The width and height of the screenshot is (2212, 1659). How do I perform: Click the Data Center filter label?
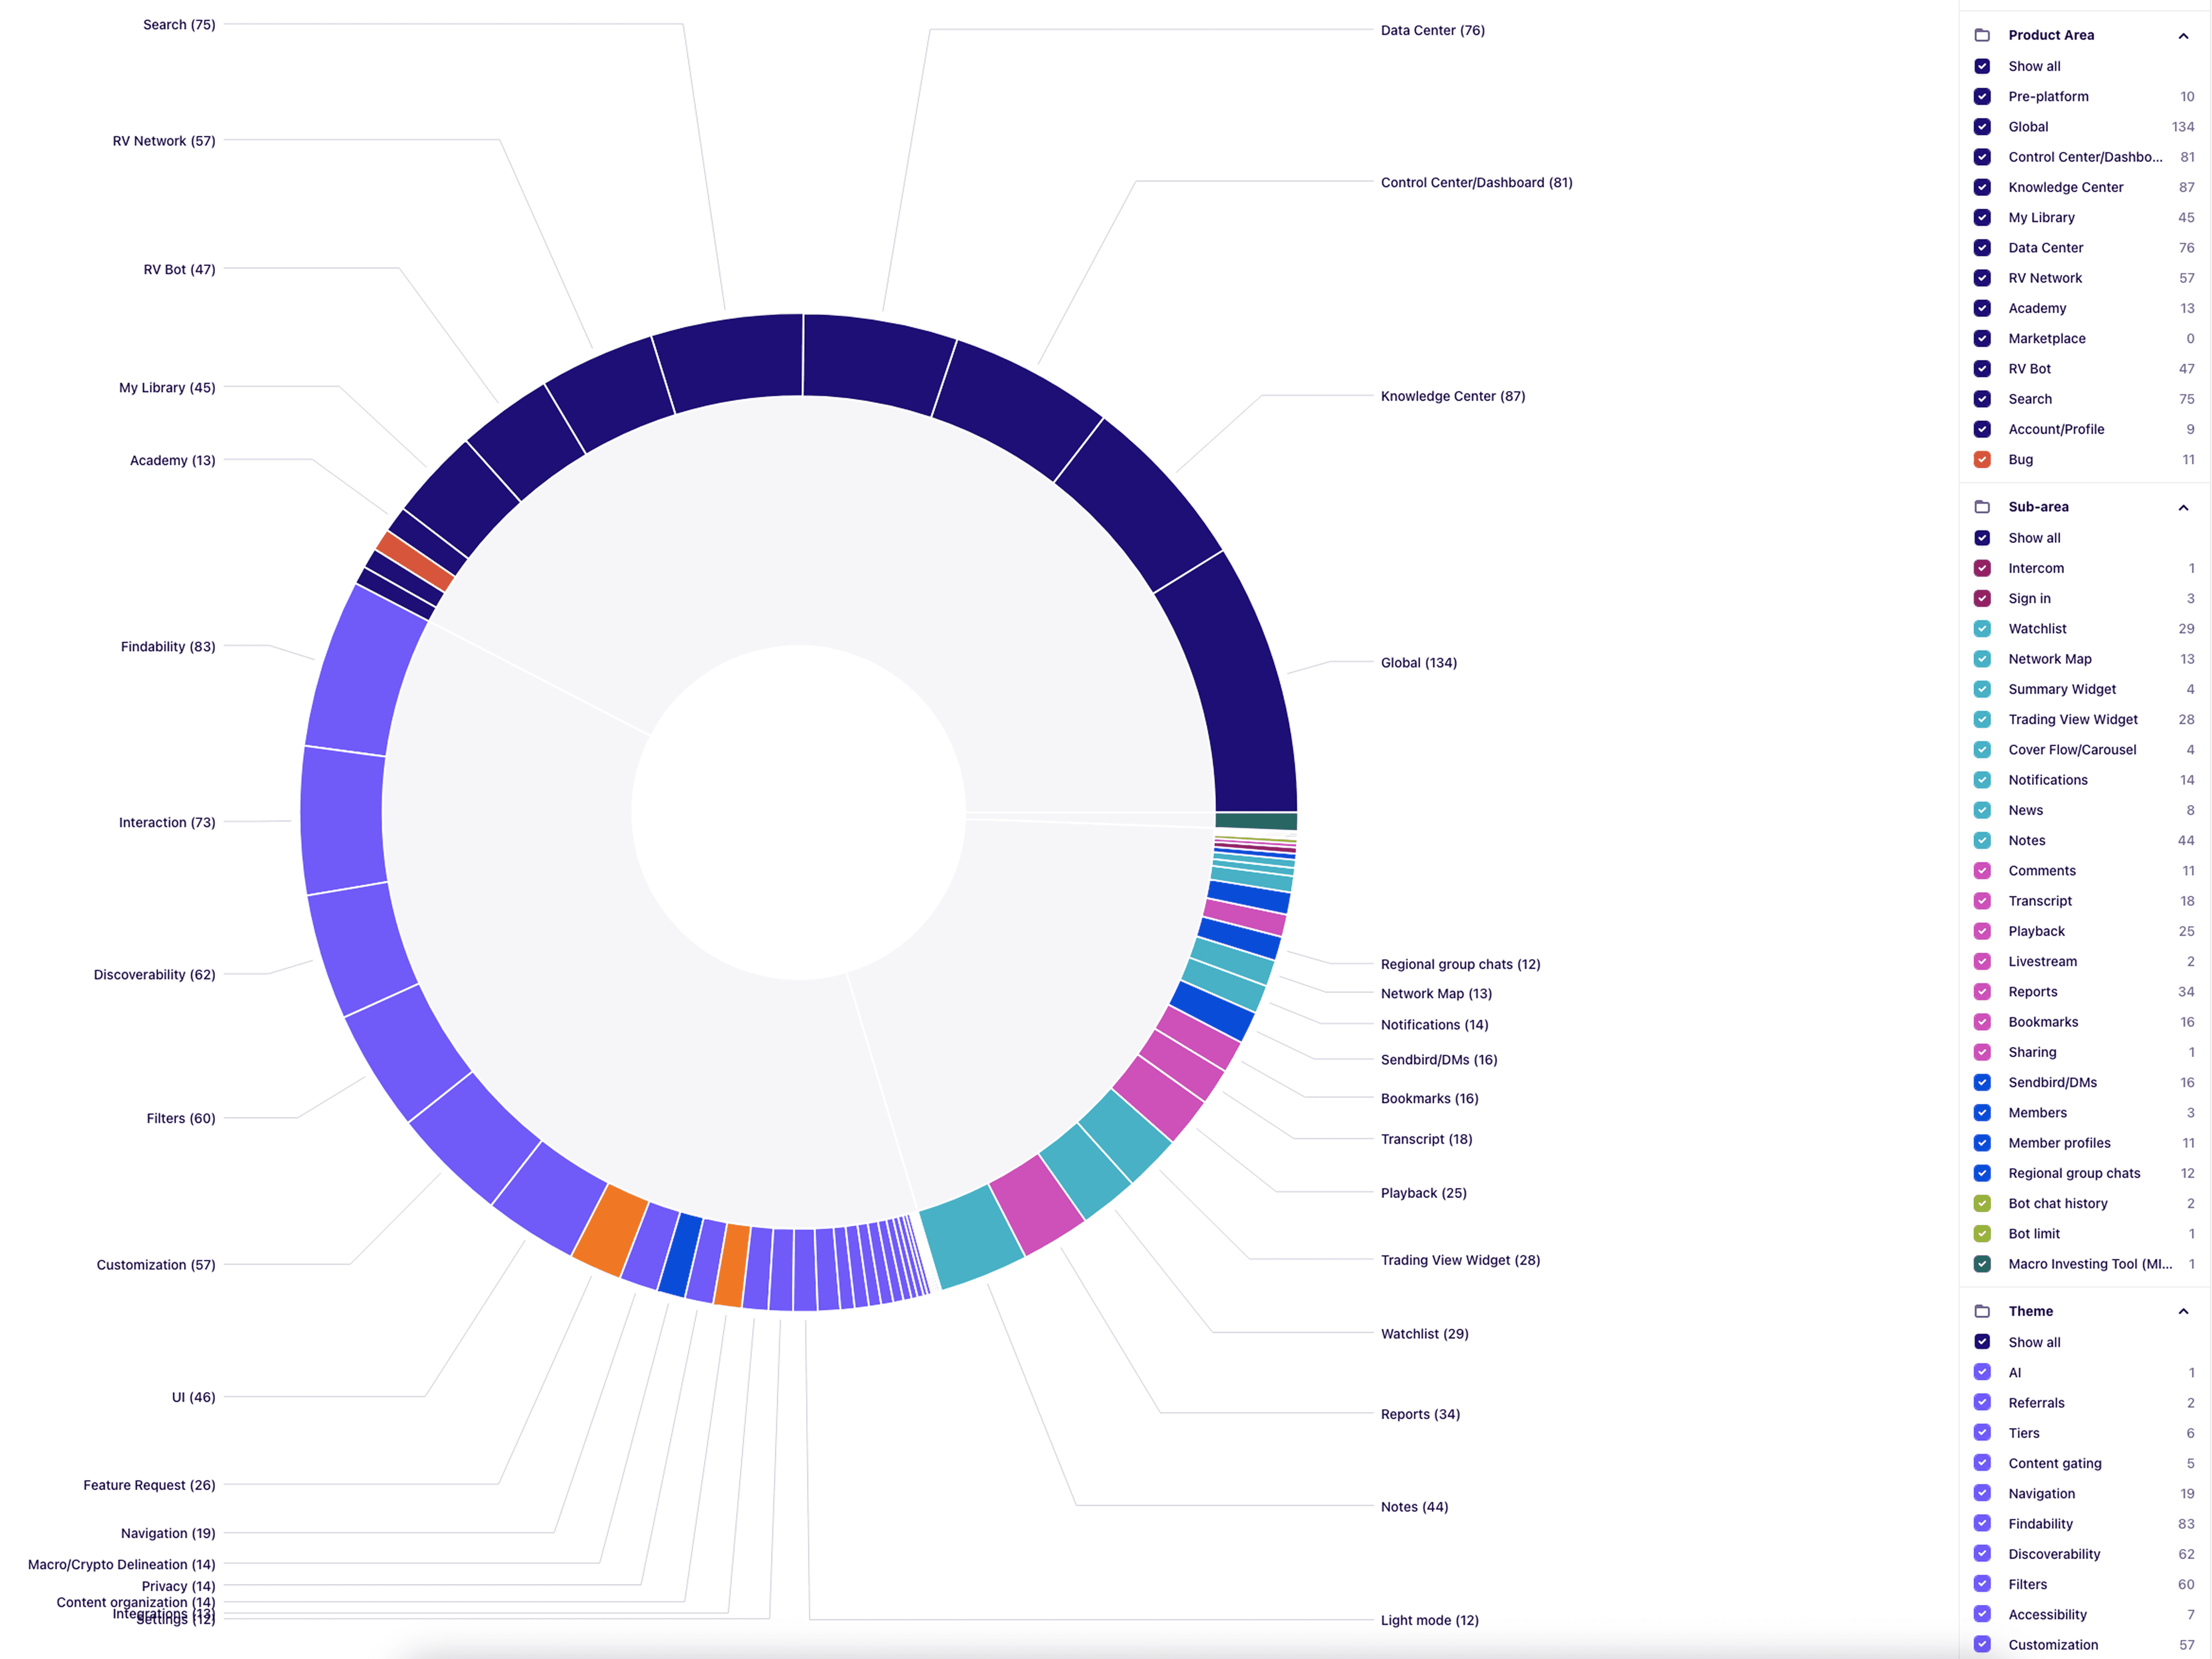pyautogui.click(x=2045, y=248)
